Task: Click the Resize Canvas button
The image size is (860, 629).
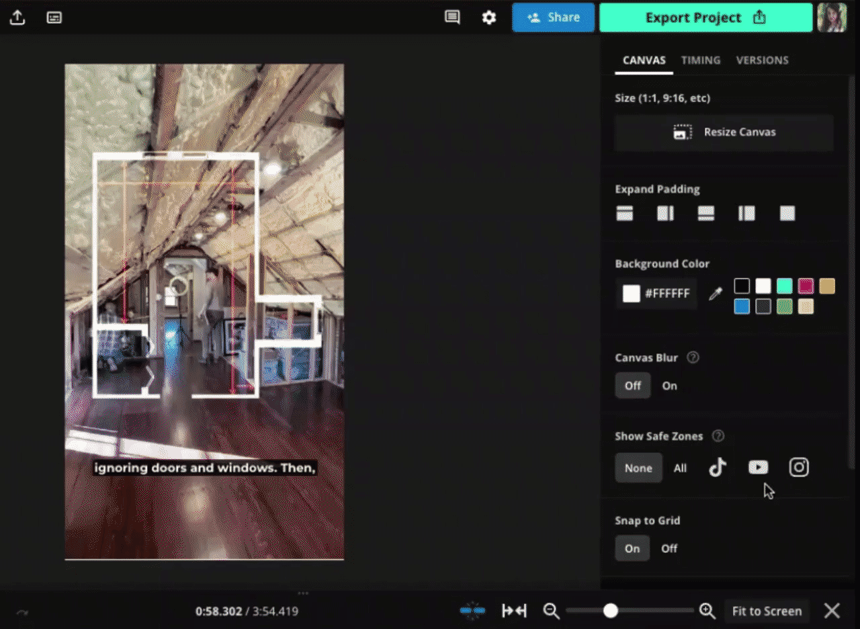Action: coord(724,132)
